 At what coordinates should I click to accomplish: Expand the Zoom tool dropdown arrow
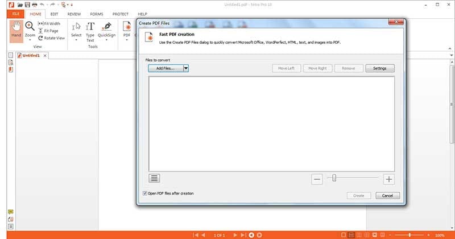tap(30, 40)
